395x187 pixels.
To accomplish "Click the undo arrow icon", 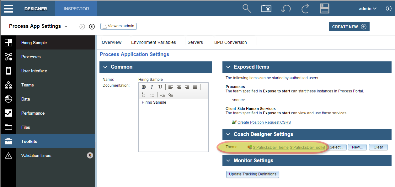I will click(286, 8).
